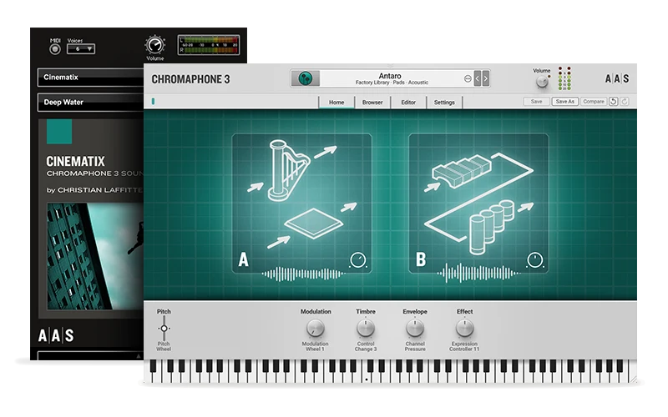Viewport: 668px width, 417px height.
Task: Select the plate resonator icon in layer A
Action: tap(313, 222)
